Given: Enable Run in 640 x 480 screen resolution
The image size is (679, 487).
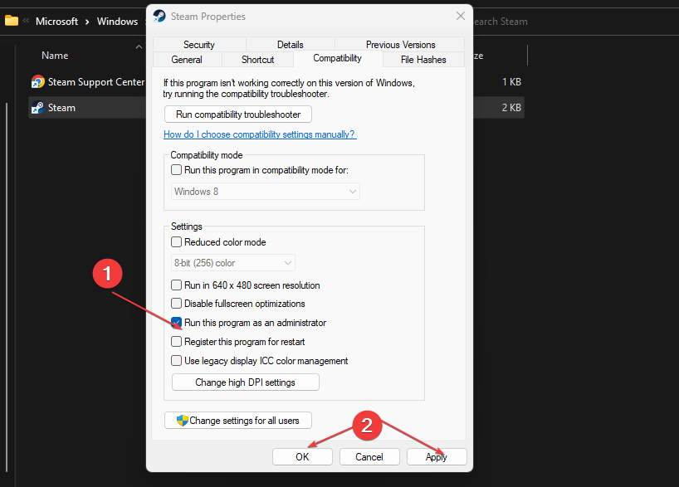Looking at the screenshot, I should click(176, 285).
